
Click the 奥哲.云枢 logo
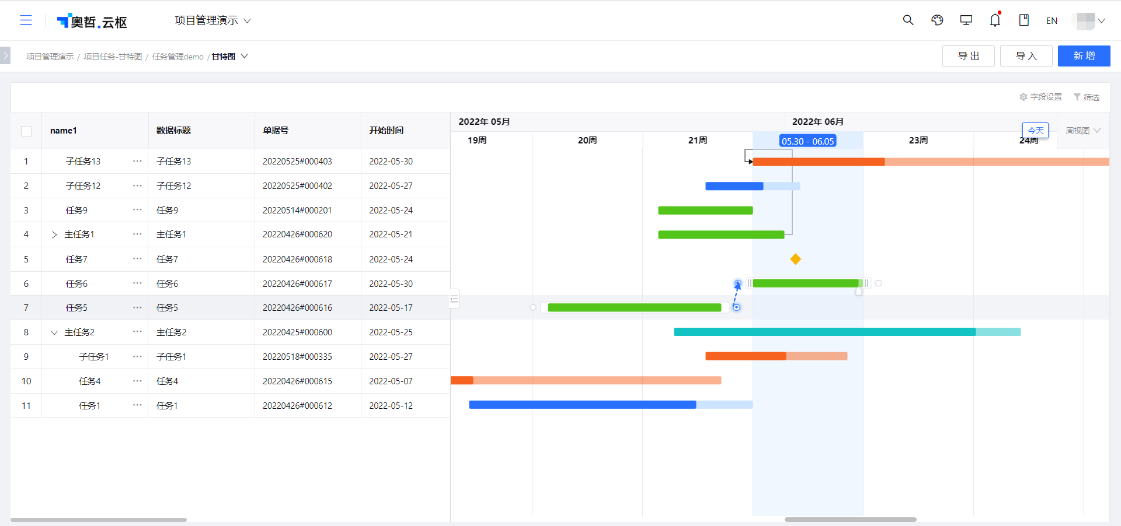coord(92,22)
